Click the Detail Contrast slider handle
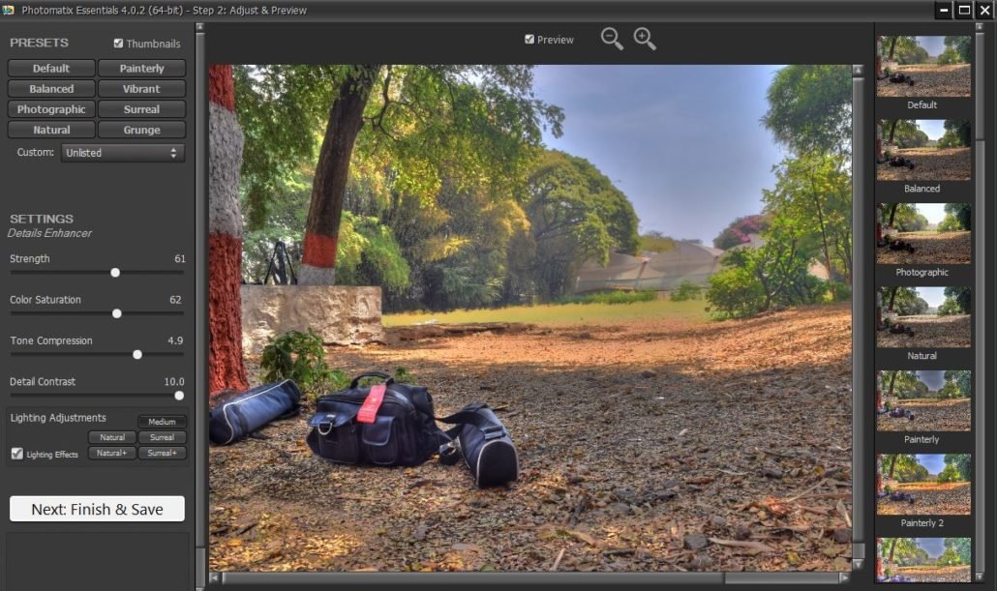 tap(179, 396)
